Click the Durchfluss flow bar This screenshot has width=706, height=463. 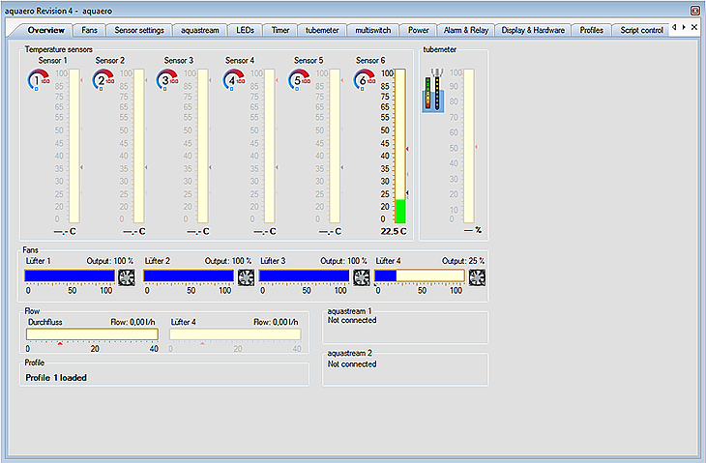coord(92,334)
